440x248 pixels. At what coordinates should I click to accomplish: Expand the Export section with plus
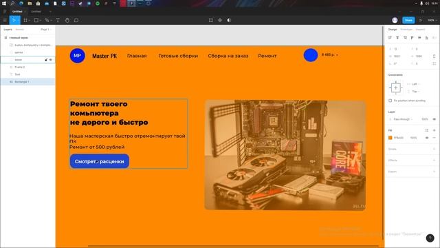click(434, 172)
